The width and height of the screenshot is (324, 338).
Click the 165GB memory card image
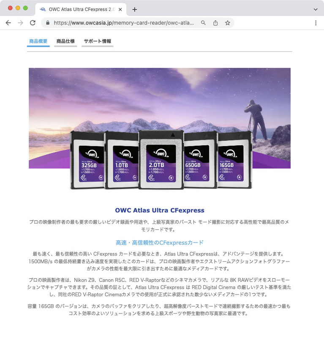(x=234, y=160)
